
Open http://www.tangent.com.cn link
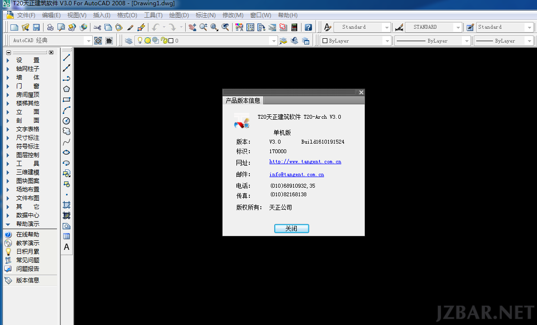tap(305, 162)
